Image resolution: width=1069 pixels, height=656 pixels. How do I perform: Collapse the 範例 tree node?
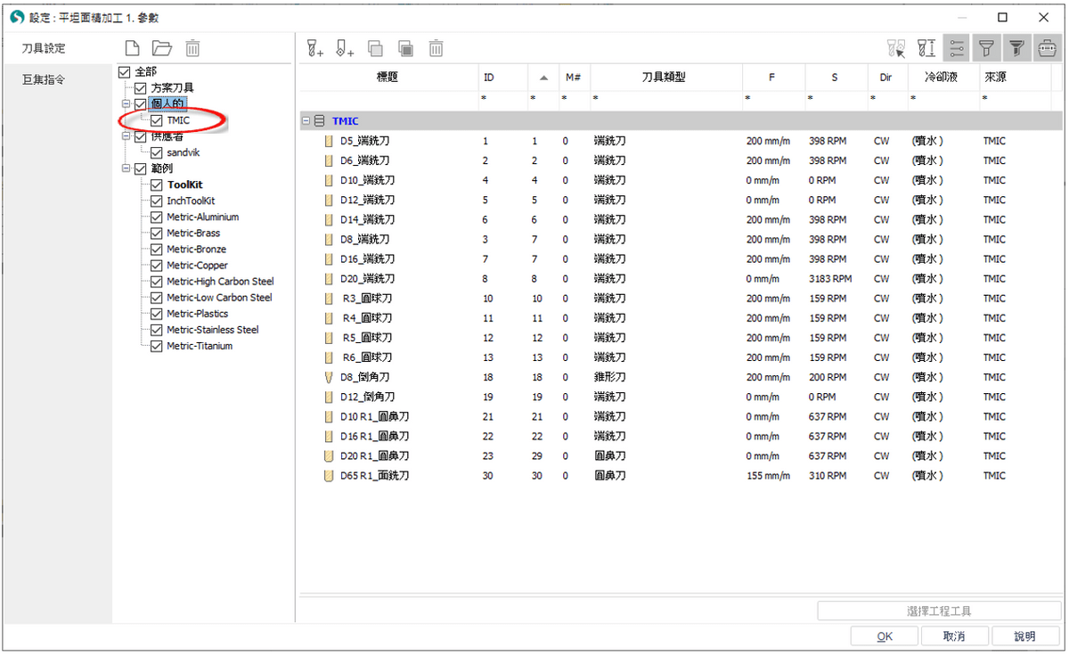tap(126, 168)
